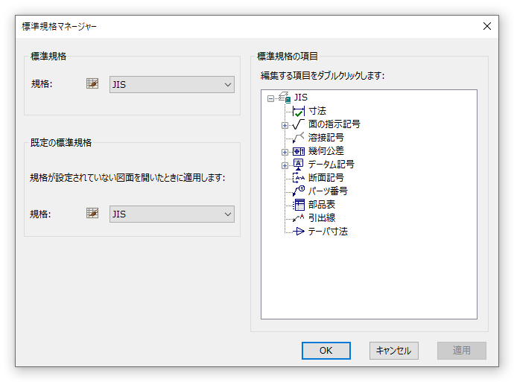Select the 溶接記号 tree label

326,138
